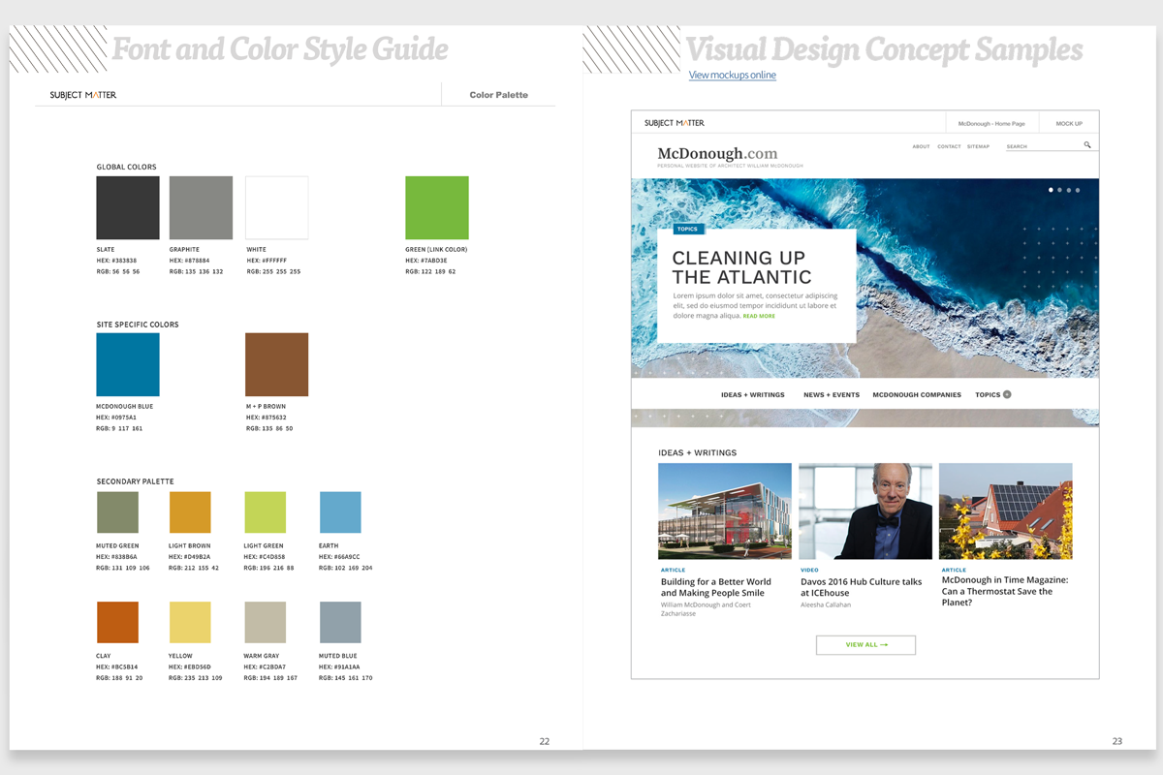Open the solar roof house thumbnail

tap(1006, 511)
